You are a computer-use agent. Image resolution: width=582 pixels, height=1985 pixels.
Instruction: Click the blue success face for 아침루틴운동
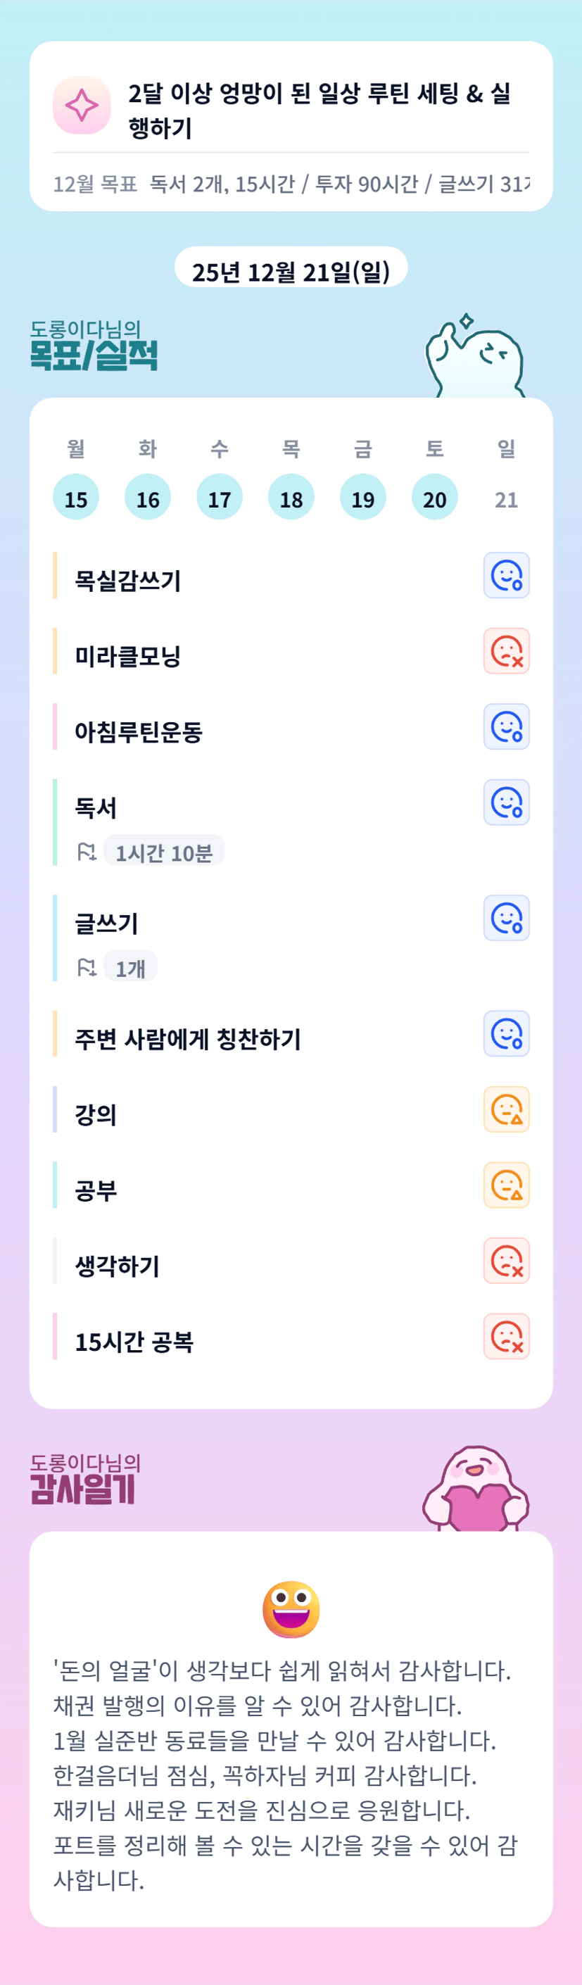pos(507,726)
